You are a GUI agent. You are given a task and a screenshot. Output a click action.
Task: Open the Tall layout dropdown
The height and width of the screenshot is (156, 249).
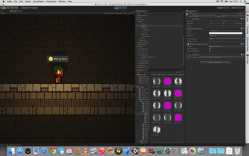(x=237, y=8)
